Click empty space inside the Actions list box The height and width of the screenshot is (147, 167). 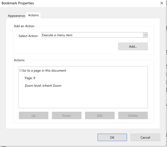pyautogui.click(x=83, y=98)
